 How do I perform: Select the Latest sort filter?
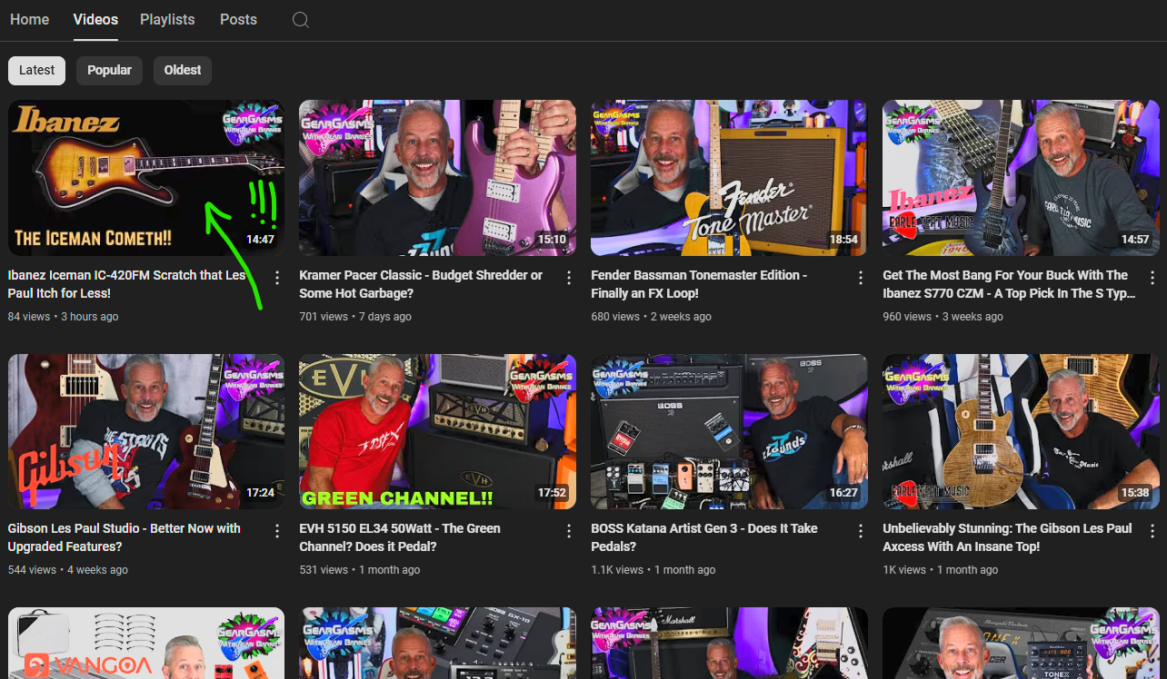37,71
